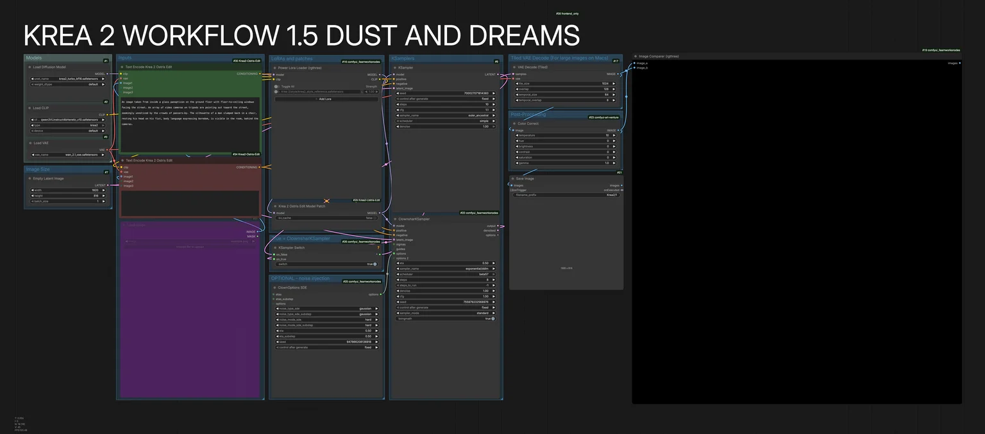Open the sampler_mode standard dropdown

446,313
